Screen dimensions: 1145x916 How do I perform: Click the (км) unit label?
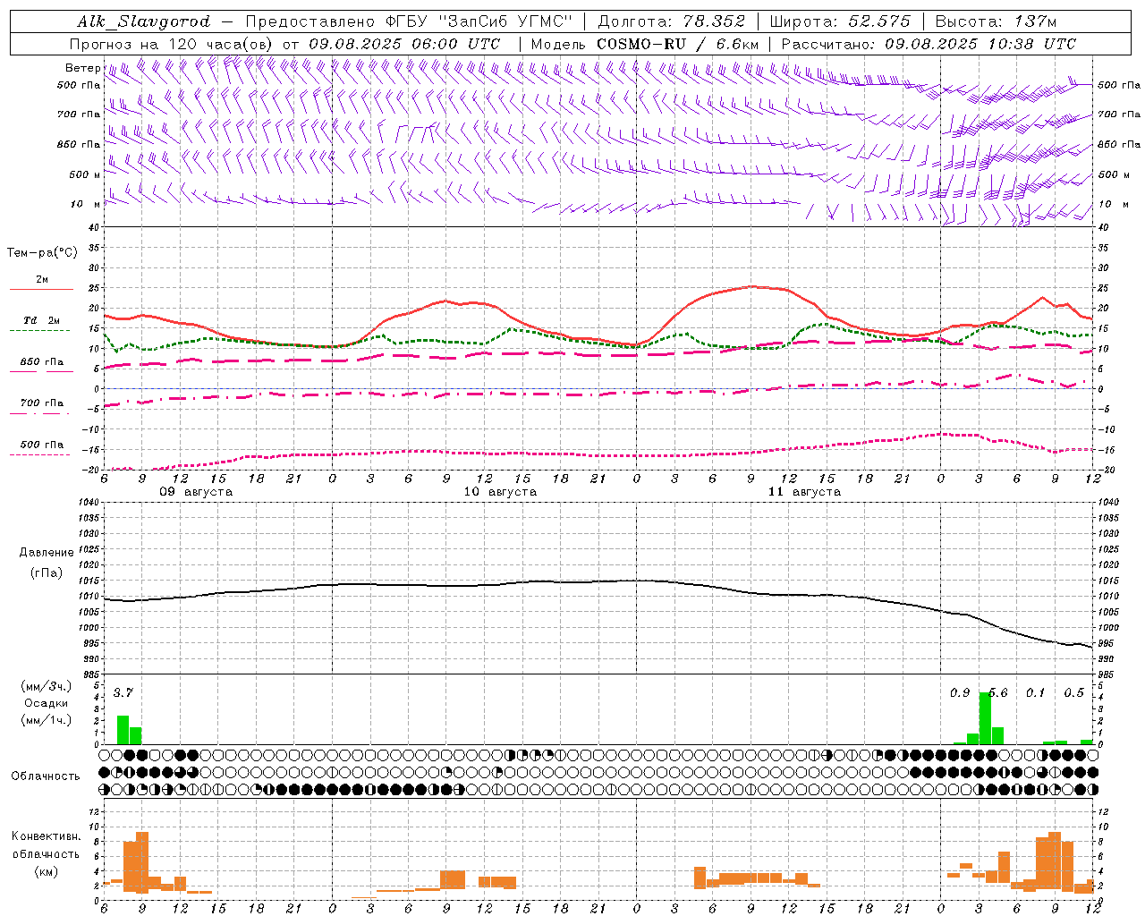pos(46,871)
